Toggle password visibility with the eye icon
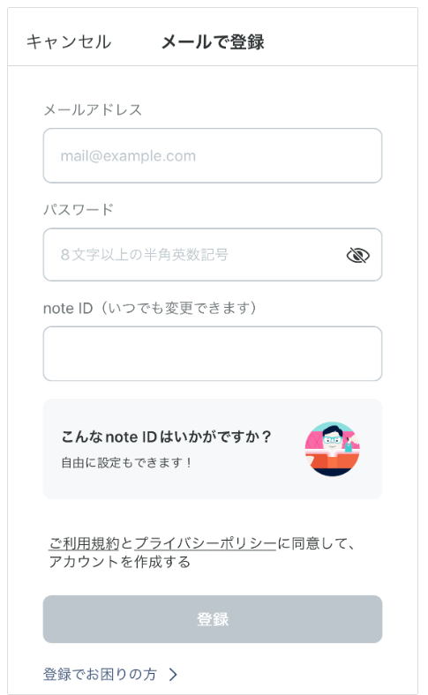The height and width of the screenshot is (695, 428). point(358,255)
